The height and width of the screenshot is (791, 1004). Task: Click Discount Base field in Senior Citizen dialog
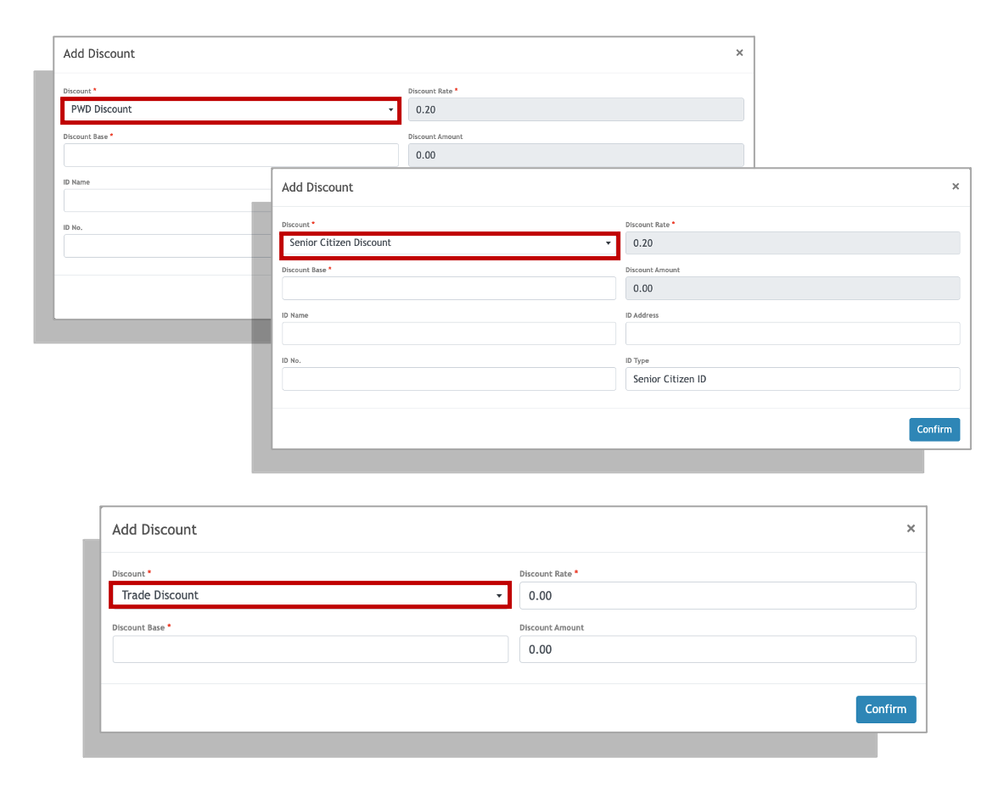[449, 288]
